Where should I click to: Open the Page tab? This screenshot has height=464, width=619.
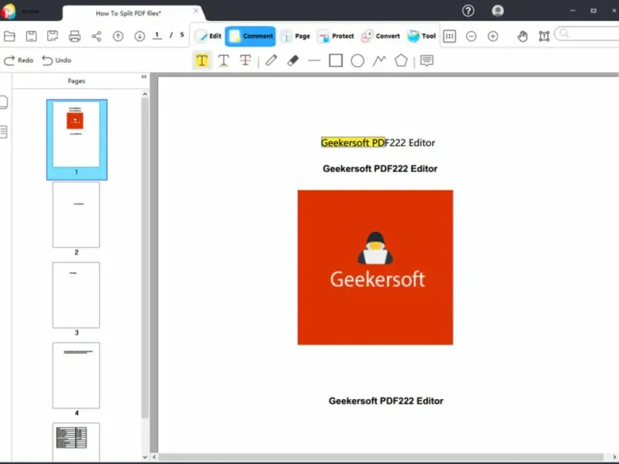pyautogui.click(x=296, y=36)
